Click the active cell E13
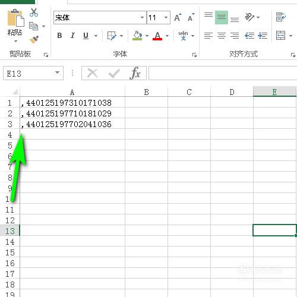This screenshot has width=297, height=297. [x=274, y=230]
